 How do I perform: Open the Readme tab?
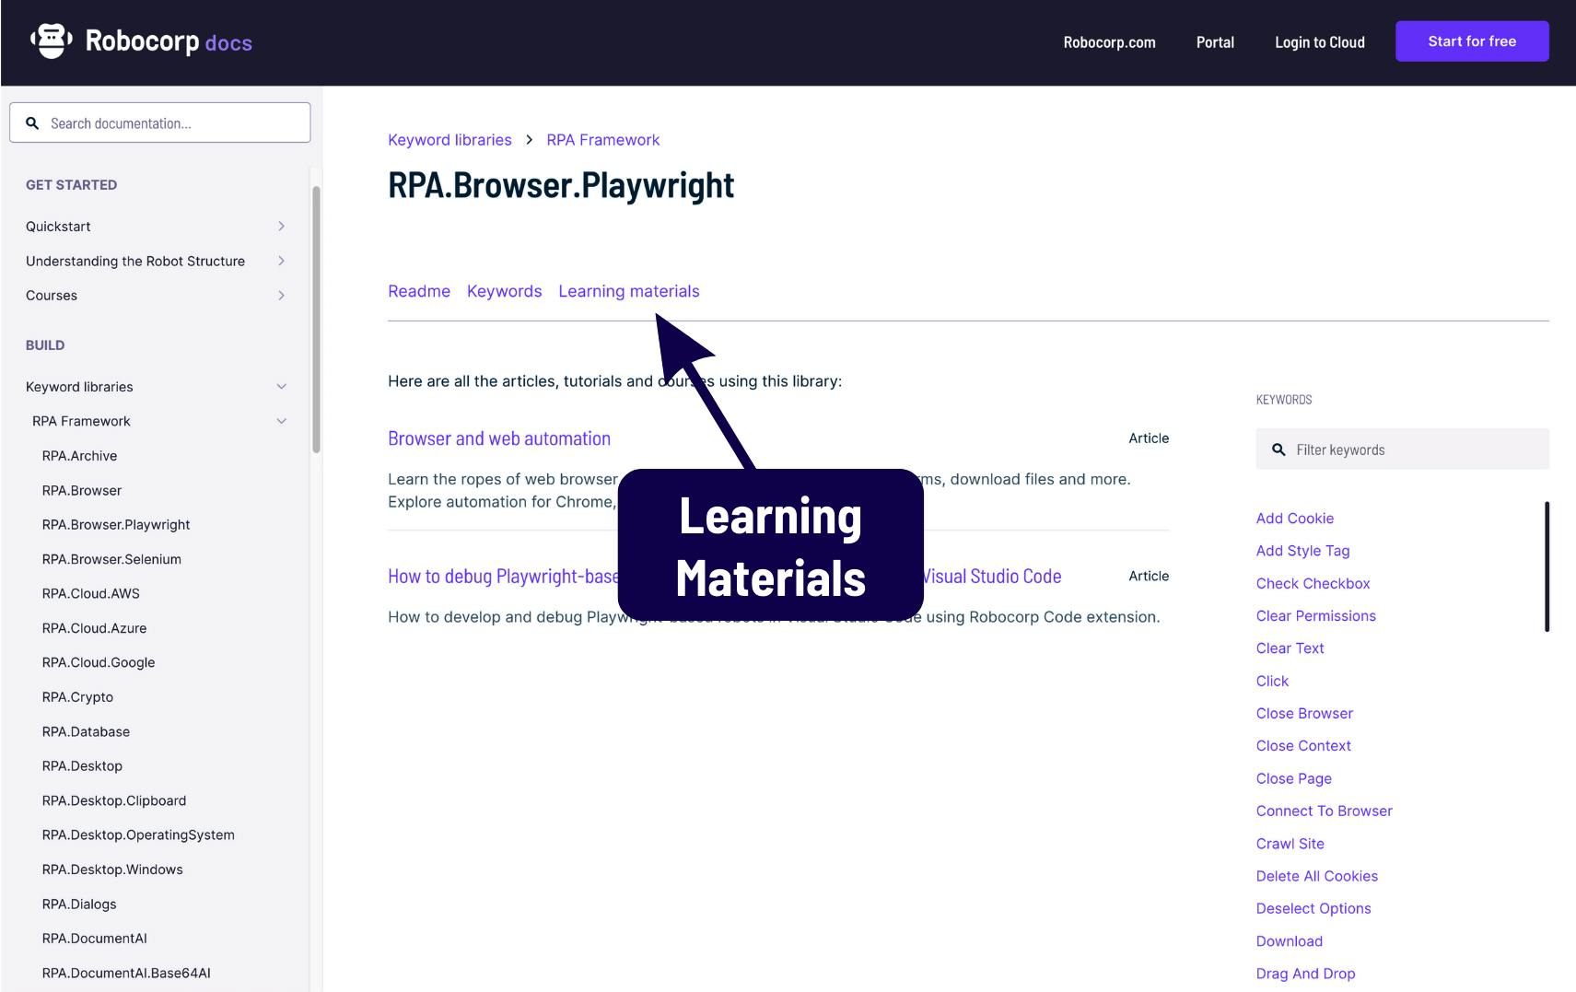point(419,291)
